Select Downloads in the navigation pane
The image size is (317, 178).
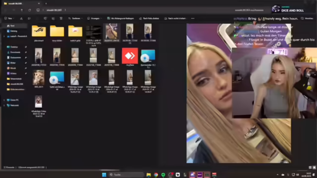pos(15,52)
